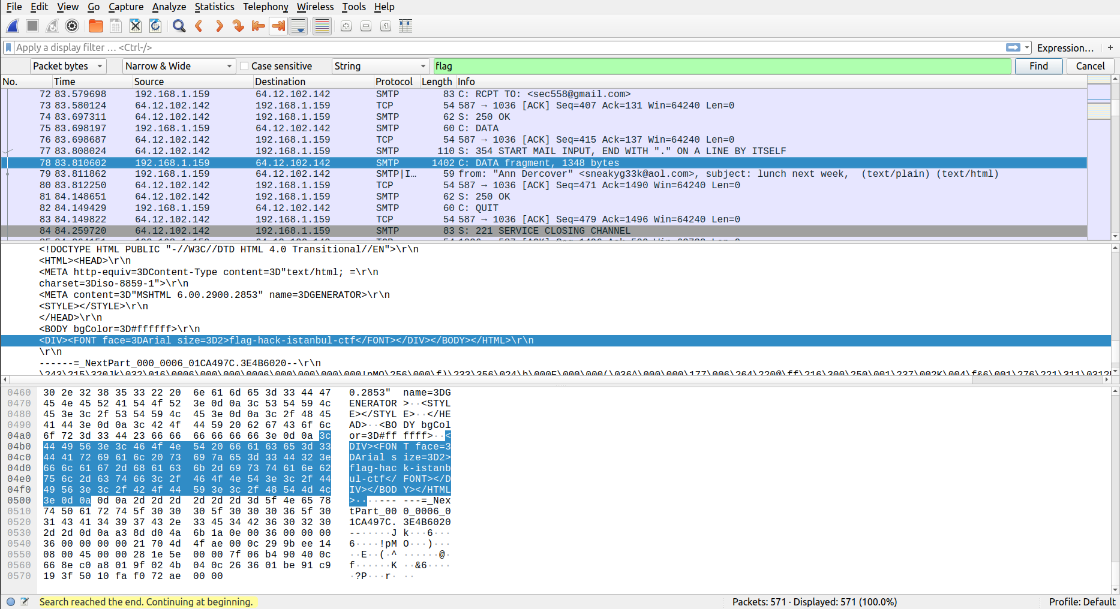Save this capture file
Viewport: 1120px width, 609px height.
(116, 26)
